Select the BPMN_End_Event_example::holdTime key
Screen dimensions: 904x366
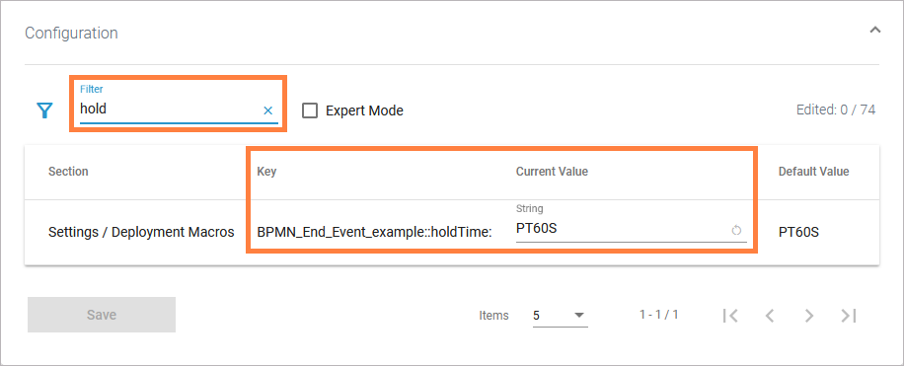click(374, 232)
